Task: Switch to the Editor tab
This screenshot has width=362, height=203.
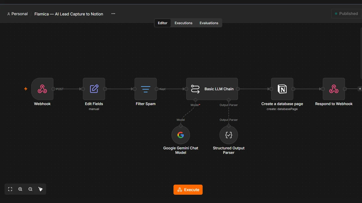Action: (x=163, y=23)
